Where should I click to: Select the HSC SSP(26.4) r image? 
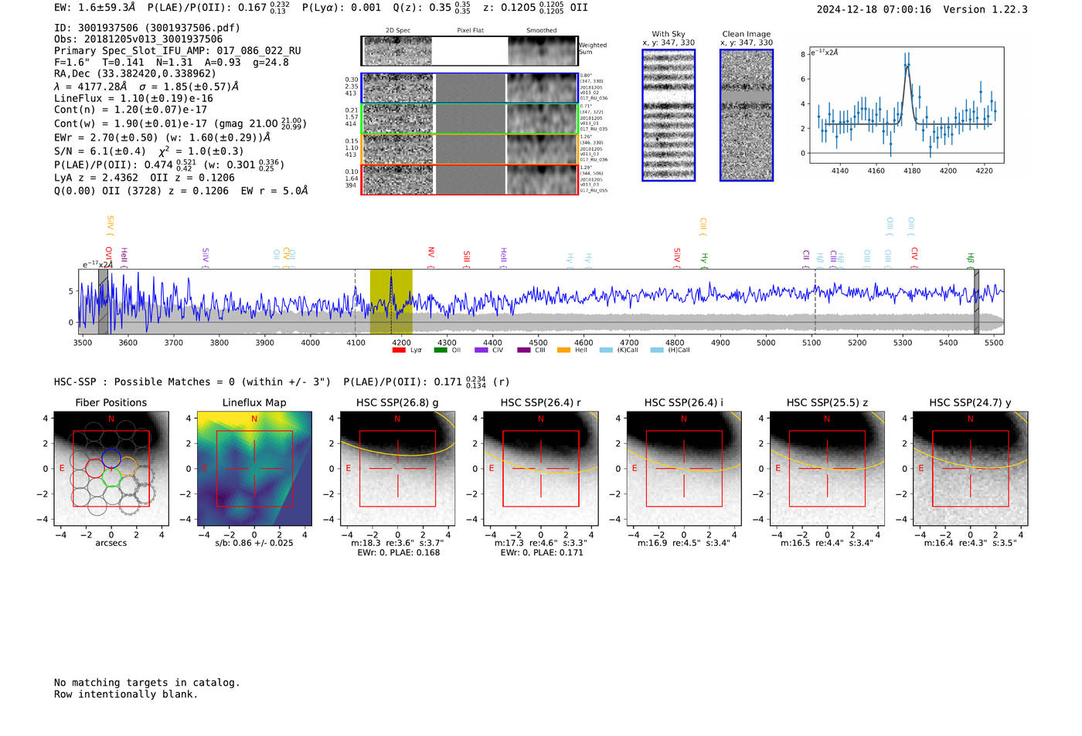[541, 468]
